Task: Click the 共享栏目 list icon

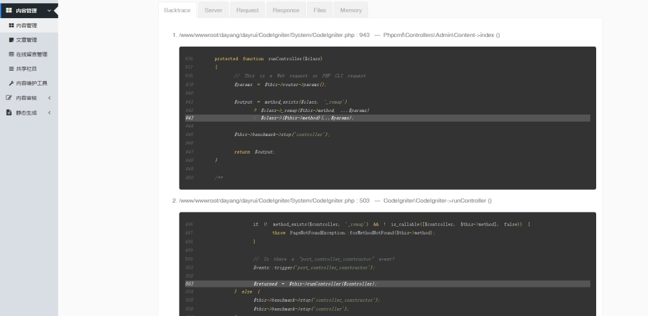Action: pos(11,69)
